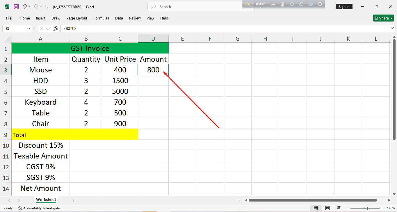
Task: Click the gear icon in language toolbar
Action: coord(292,4)
